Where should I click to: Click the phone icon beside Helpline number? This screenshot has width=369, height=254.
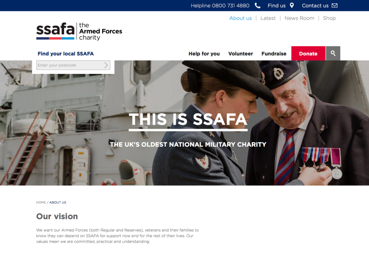pyautogui.click(x=258, y=6)
